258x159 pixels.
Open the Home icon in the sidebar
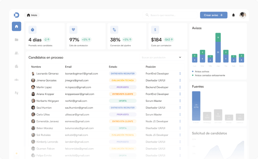click(x=17, y=26)
